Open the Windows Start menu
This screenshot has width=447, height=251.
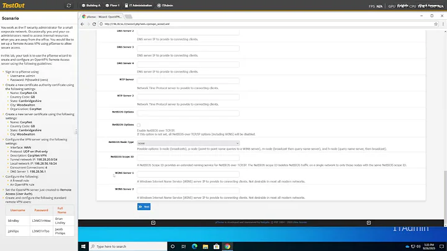point(83,247)
